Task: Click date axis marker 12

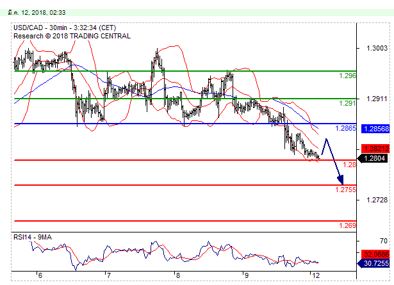Action: coord(316,275)
